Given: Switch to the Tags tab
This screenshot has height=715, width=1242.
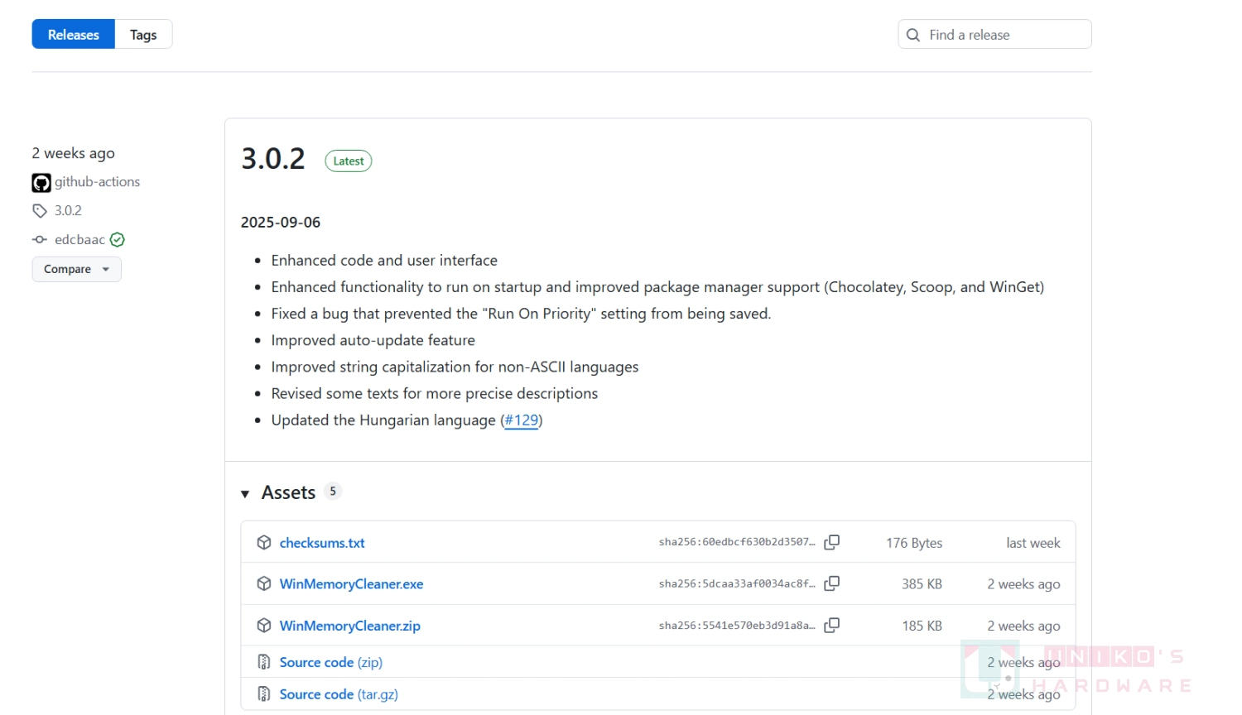Looking at the screenshot, I should [x=143, y=35].
